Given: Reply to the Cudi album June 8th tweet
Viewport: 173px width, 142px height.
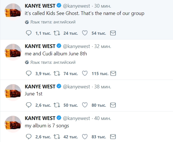Looking at the screenshot, I should 28,74.
